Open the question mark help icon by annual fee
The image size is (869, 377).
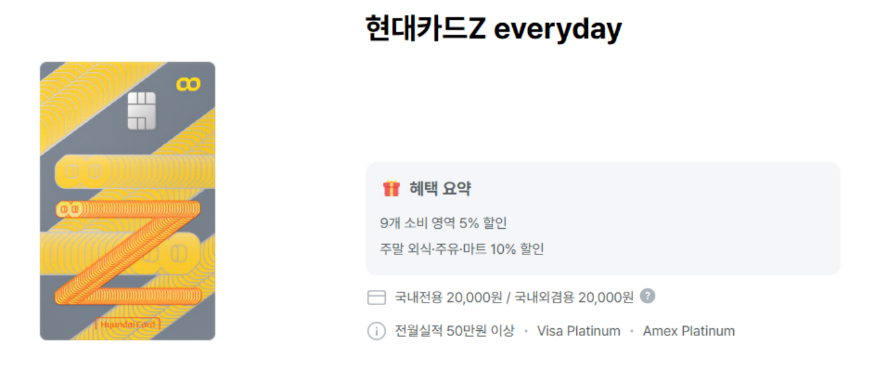(647, 296)
